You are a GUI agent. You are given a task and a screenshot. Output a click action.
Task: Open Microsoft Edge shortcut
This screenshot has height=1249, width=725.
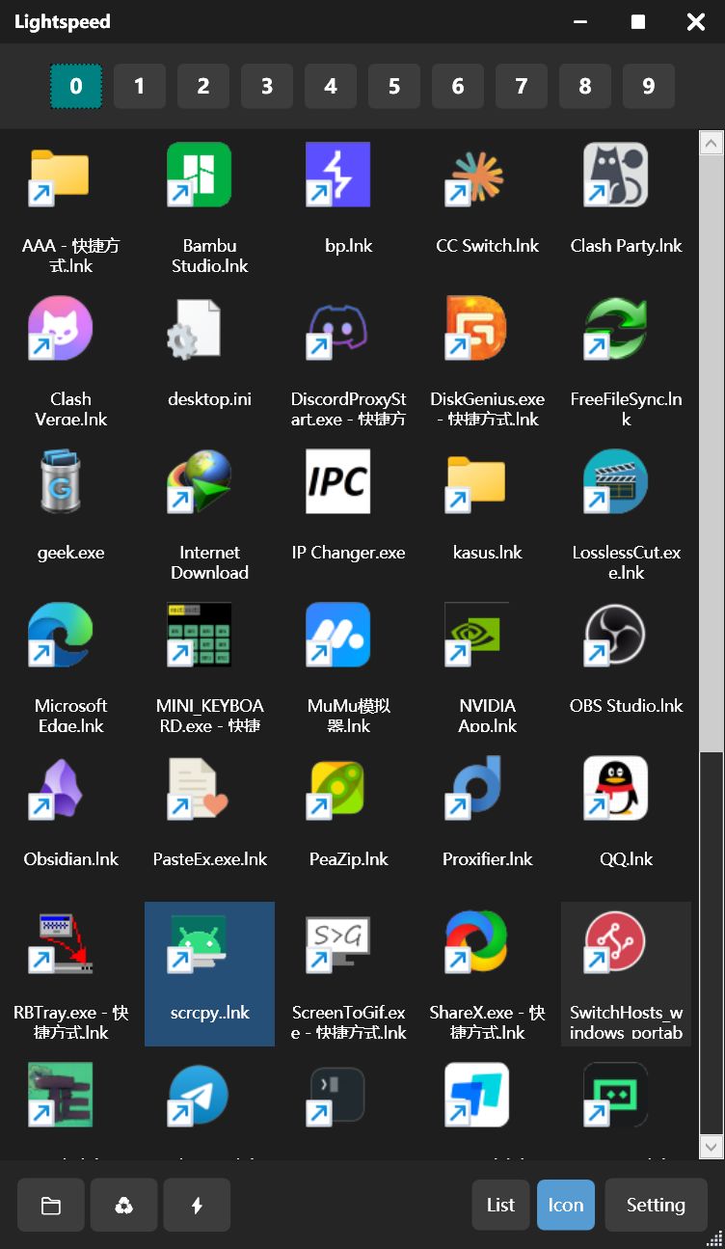coord(60,636)
